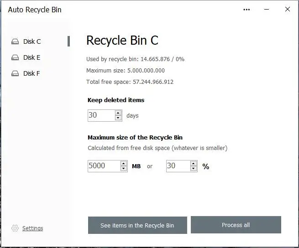Minimize the Auto Recycle Bin window

coord(267,10)
